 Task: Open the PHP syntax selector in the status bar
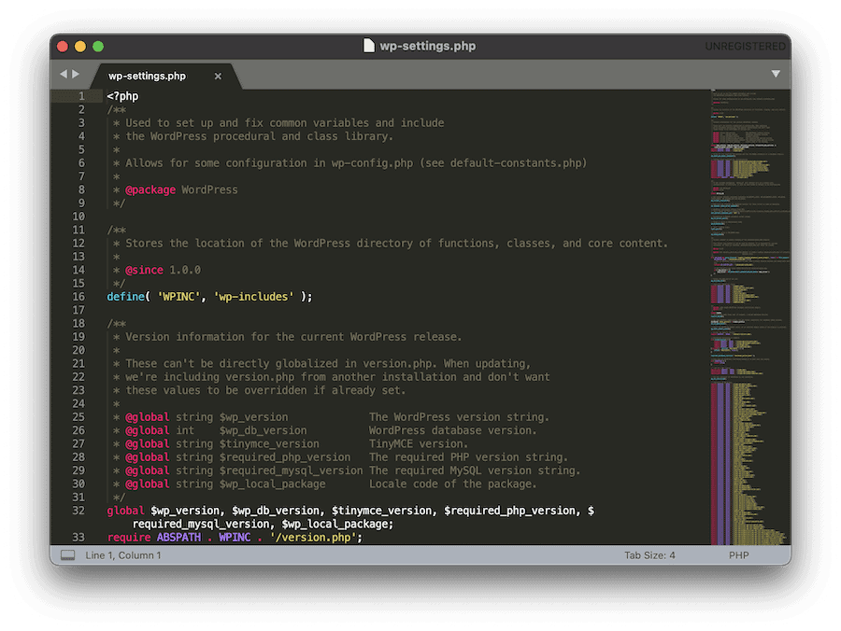pyautogui.click(x=738, y=554)
